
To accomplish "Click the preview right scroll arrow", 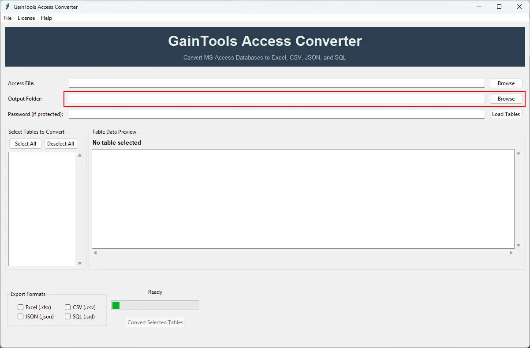I will point(511,253).
